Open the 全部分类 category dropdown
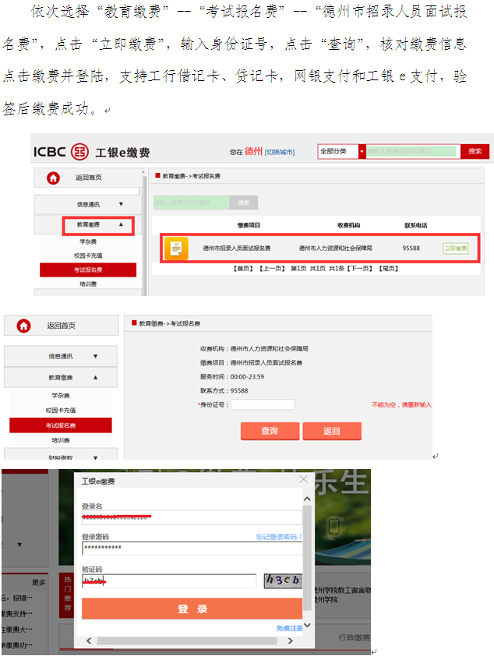 pos(341,151)
